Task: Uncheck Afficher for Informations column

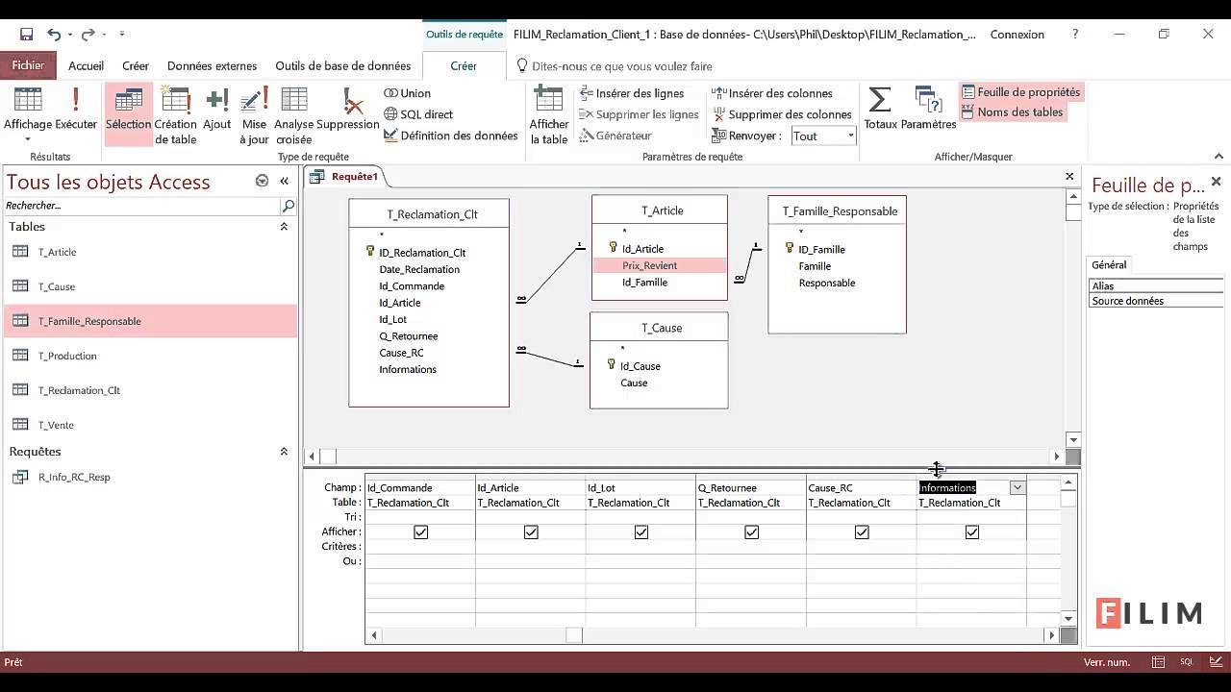Action: click(972, 531)
